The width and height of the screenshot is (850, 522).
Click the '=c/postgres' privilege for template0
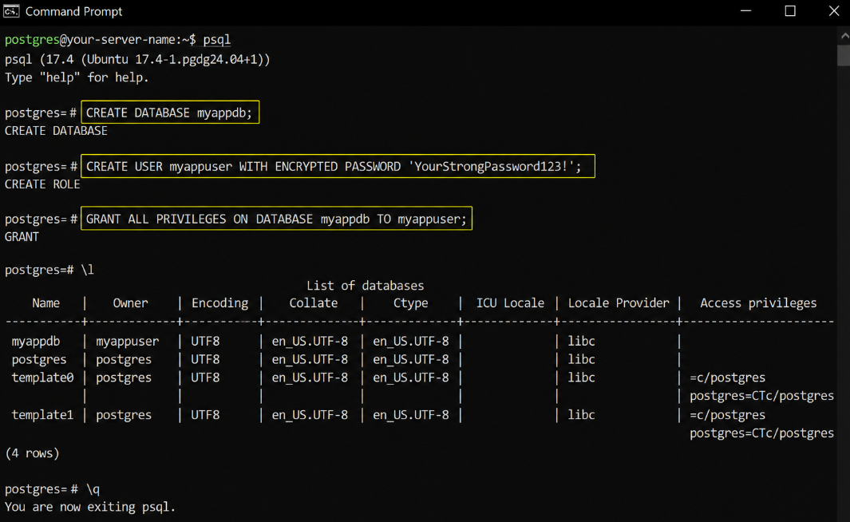(x=727, y=378)
